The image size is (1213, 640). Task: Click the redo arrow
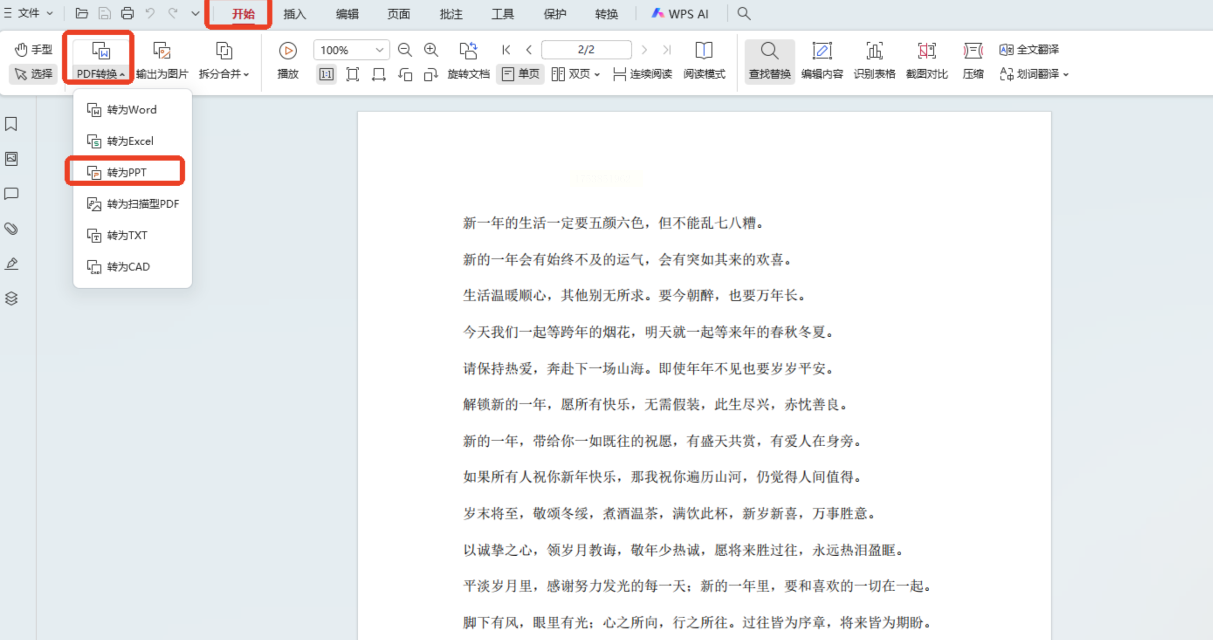pyautogui.click(x=173, y=13)
